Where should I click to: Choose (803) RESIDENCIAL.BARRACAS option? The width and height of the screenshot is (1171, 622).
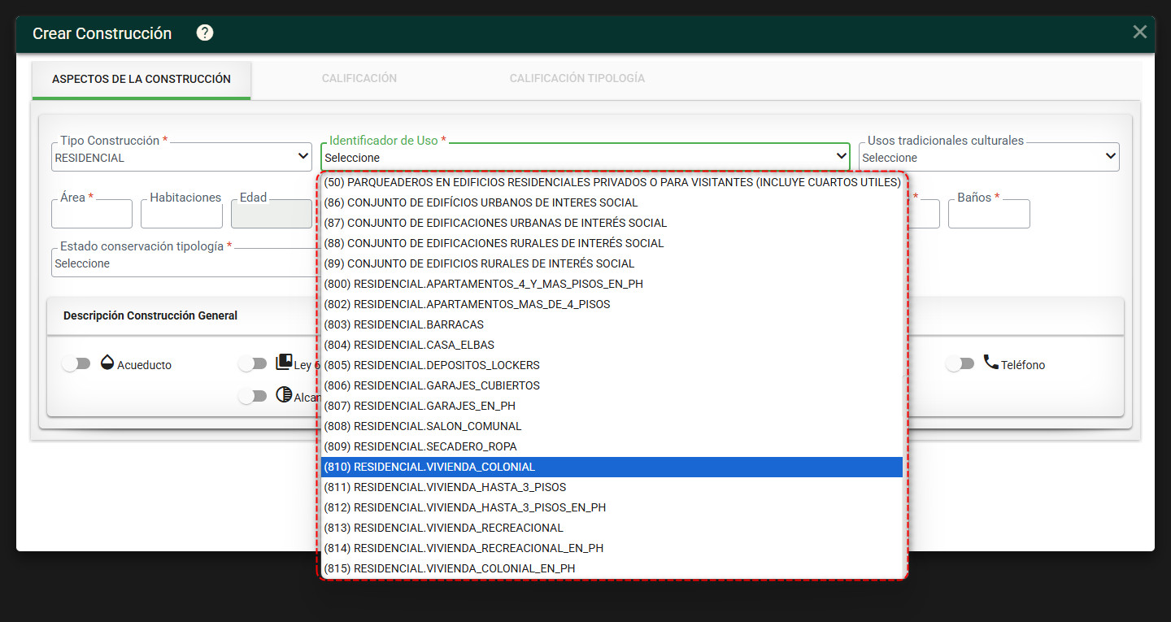click(612, 324)
